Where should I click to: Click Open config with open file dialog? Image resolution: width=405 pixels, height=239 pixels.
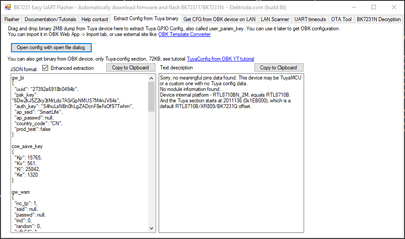(51, 47)
